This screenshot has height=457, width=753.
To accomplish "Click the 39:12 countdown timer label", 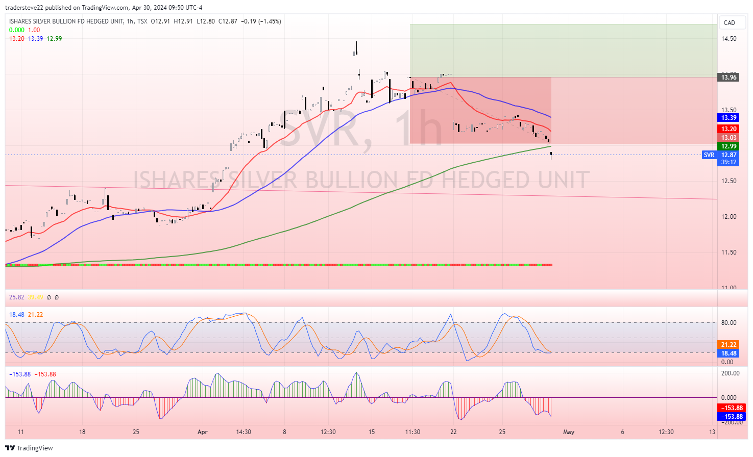I will point(728,162).
